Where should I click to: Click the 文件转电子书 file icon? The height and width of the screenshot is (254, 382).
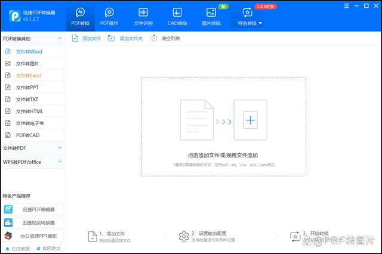[x=8, y=123]
